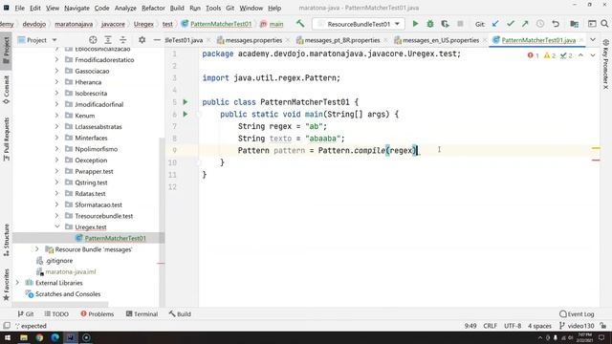Change UTF-8 file encoding in status bar
The width and height of the screenshot is (612, 344).
tap(513, 326)
